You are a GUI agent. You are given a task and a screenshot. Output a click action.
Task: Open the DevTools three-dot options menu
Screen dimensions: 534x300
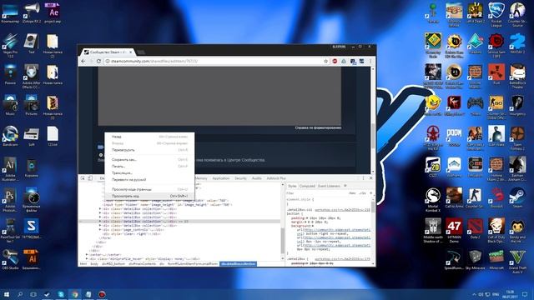pyautogui.click(x=363, y=178)
